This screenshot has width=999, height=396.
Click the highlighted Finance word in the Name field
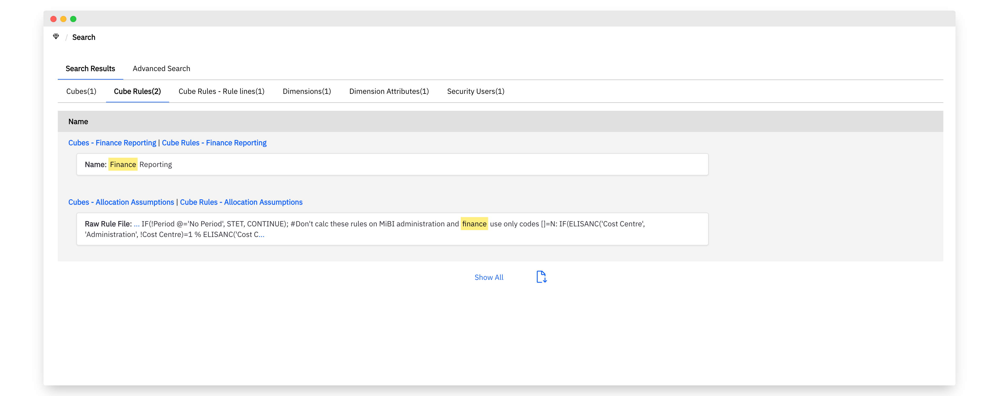pyautogui.click(x=122, y=164)
